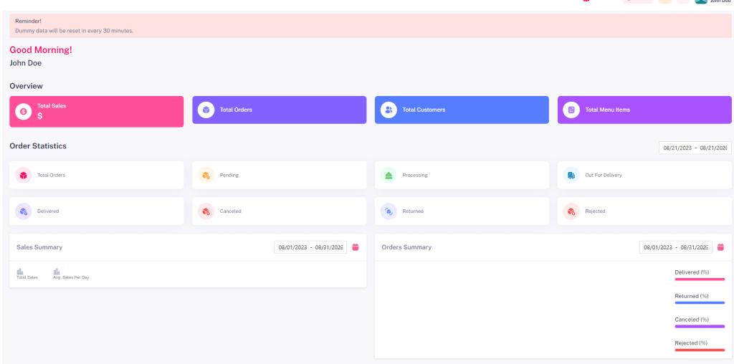Image resolution: width=734 pixels, height=364 pixels.
Task: Click the 'Total Menu Items' card label
Action: point(608,110)
